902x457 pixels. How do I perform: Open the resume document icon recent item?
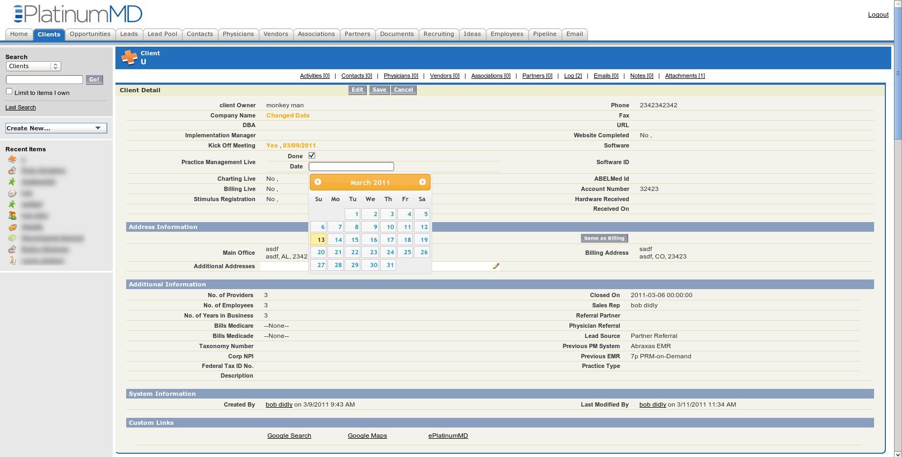12,261
